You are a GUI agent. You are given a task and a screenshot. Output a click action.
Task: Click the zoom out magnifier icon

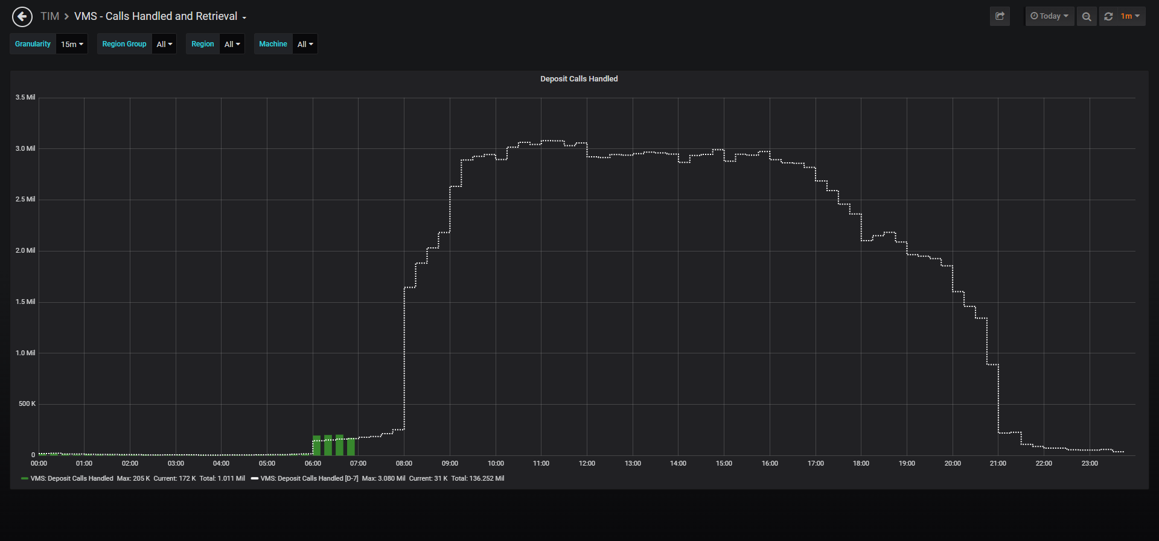[1087, 16]
